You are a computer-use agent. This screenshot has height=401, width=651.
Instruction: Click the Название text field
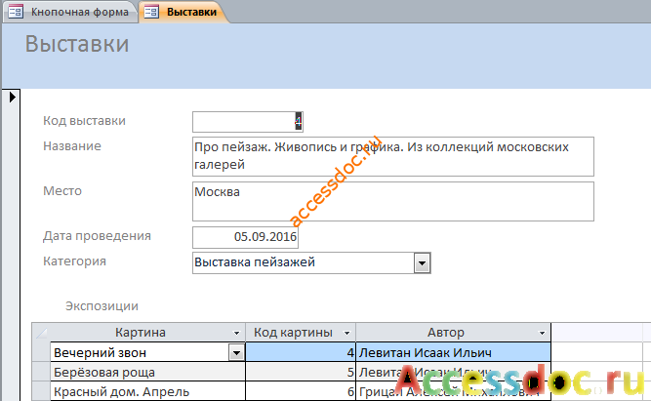click(393, 156)
